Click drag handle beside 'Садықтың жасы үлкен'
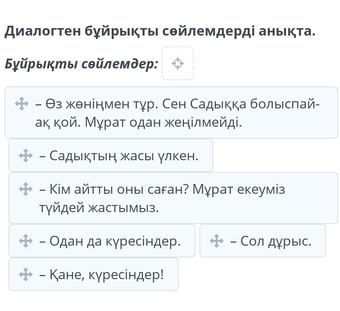This screenshot has height=311, width=340. tap(25, 155)
